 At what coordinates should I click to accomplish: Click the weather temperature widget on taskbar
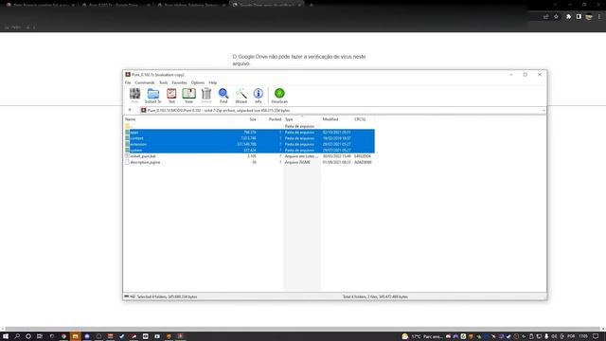click(x=422, y=336)
